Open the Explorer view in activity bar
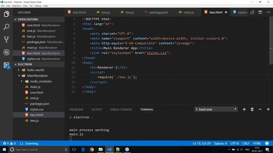 [6, 14]
